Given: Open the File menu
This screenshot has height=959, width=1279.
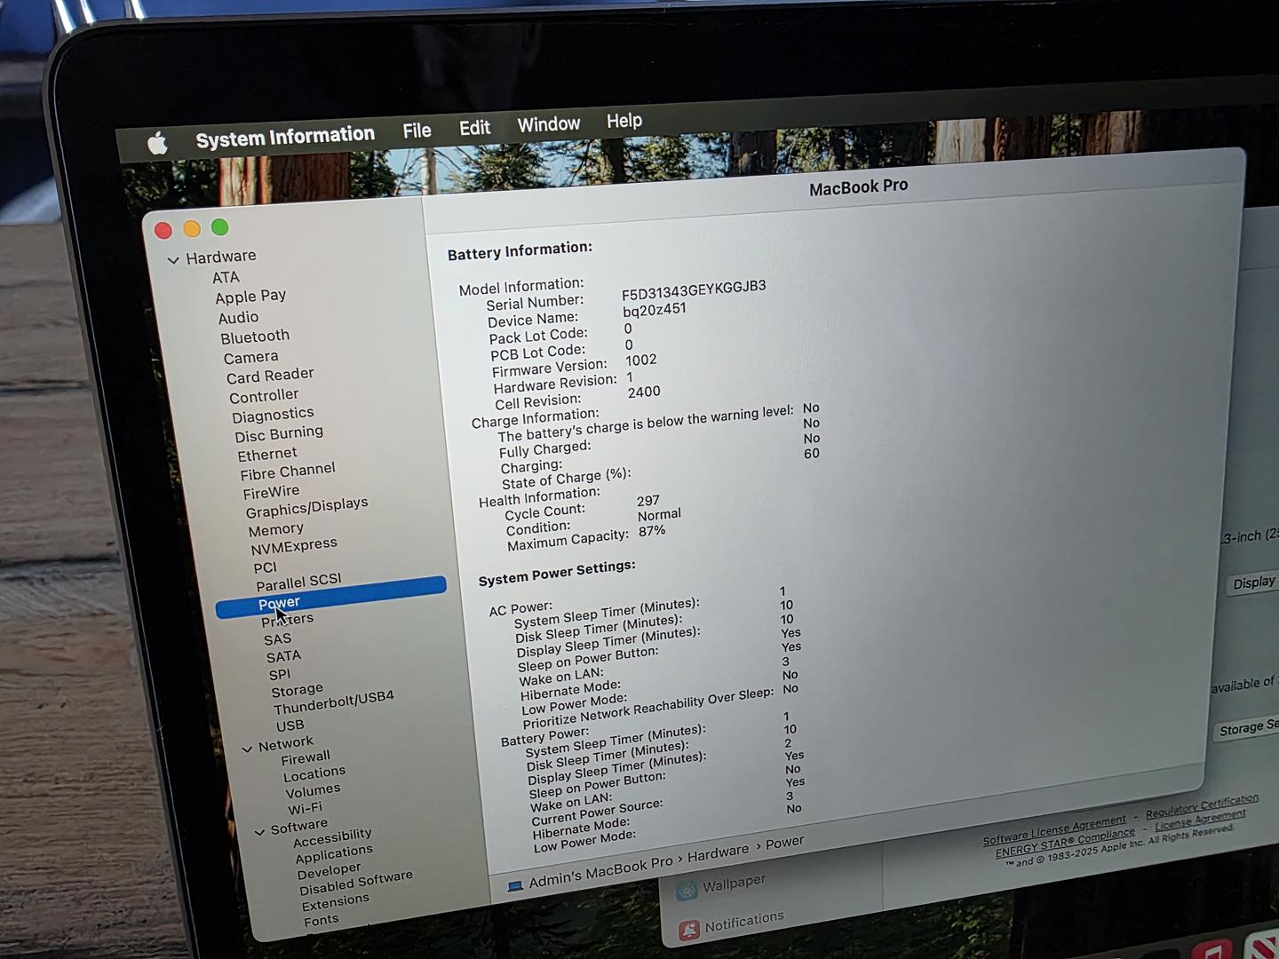Looking at the screenshot, I should click(417, 131).
